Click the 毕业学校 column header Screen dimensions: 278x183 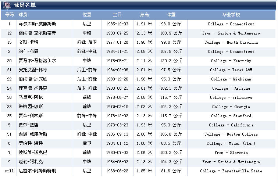coord(231,15)
